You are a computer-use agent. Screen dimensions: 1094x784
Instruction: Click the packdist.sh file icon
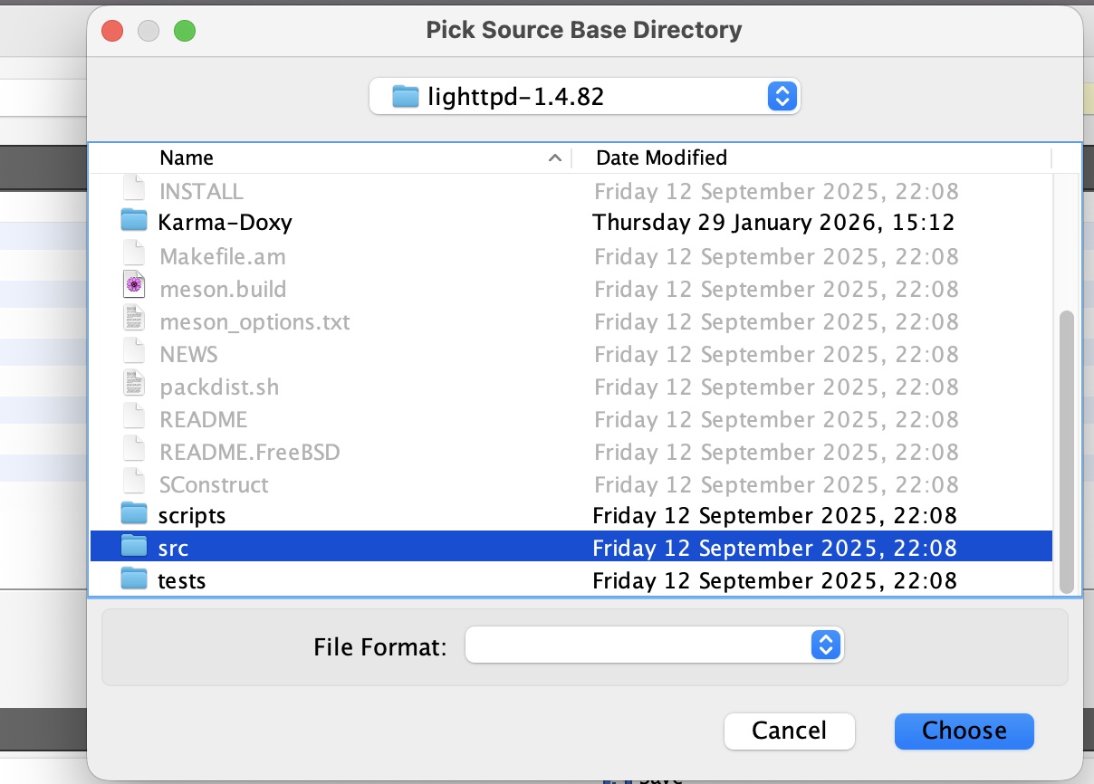(134, 384)
